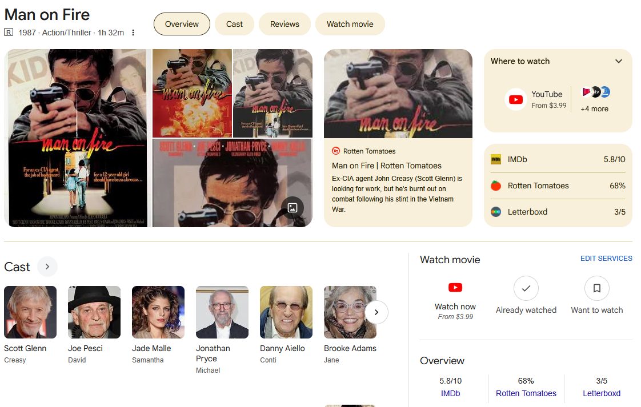Click the IMDb logo icon
The image size is (641, 407).
click(x=496, y=160)
